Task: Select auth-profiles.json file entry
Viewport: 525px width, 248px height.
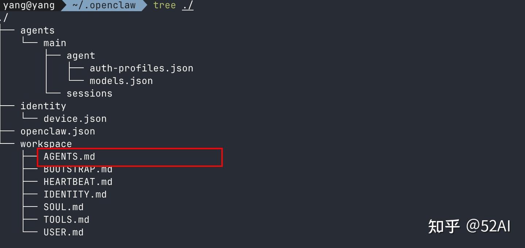Action: click(x=141, y=68)
